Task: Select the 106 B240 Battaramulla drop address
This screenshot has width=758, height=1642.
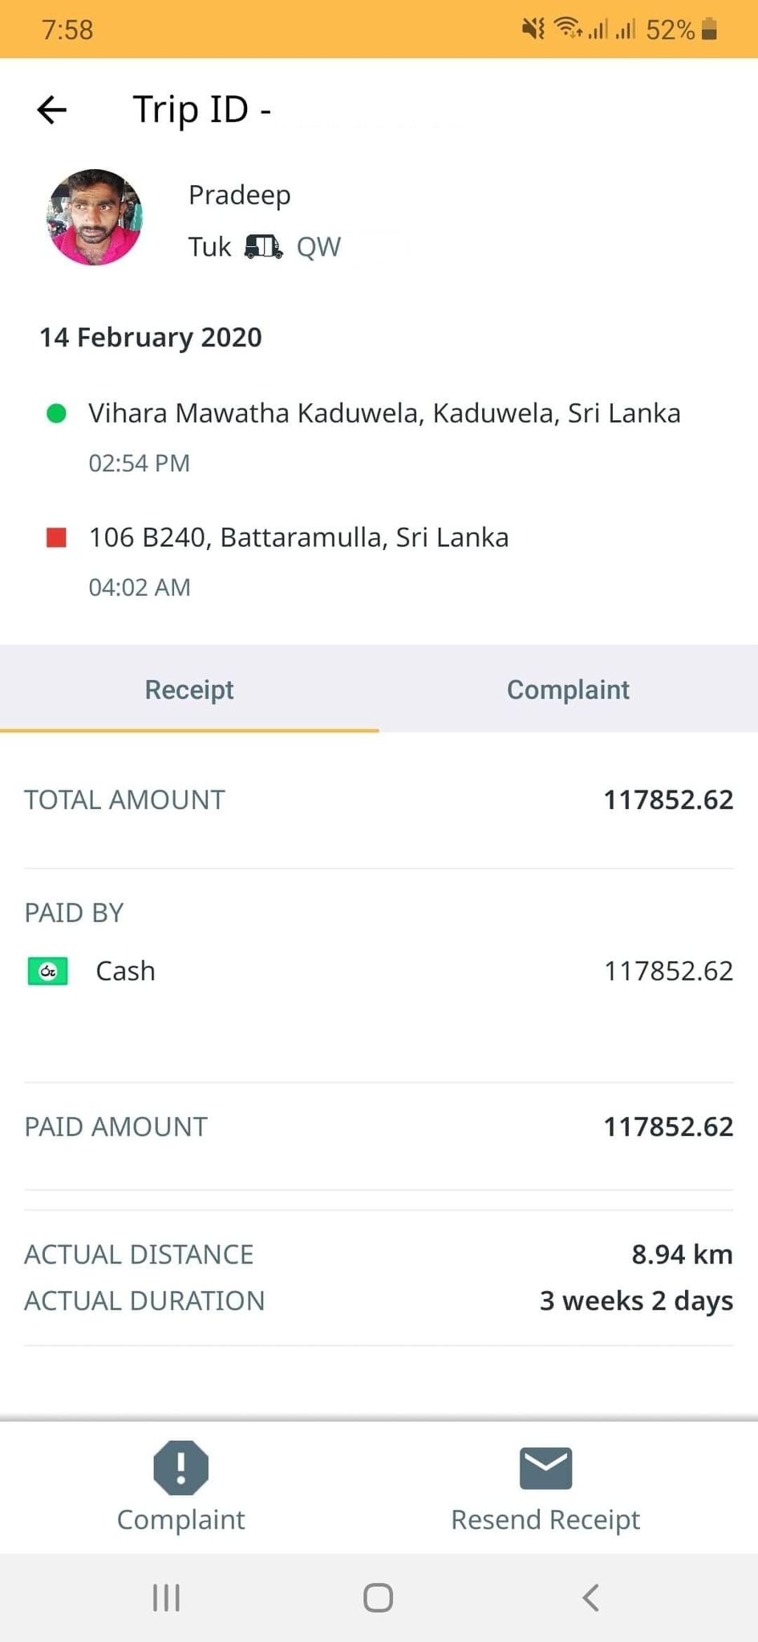Action: (298, 537)
